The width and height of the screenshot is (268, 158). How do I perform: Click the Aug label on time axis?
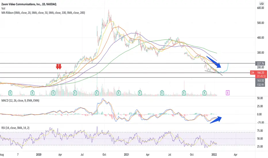pyautogui.click(x=2, y=155)
